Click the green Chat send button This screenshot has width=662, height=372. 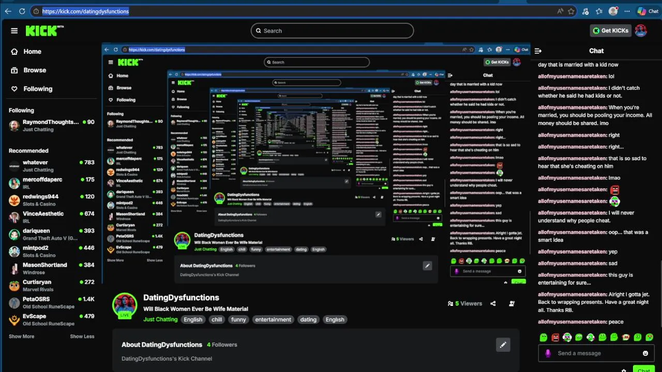point(644,369)
